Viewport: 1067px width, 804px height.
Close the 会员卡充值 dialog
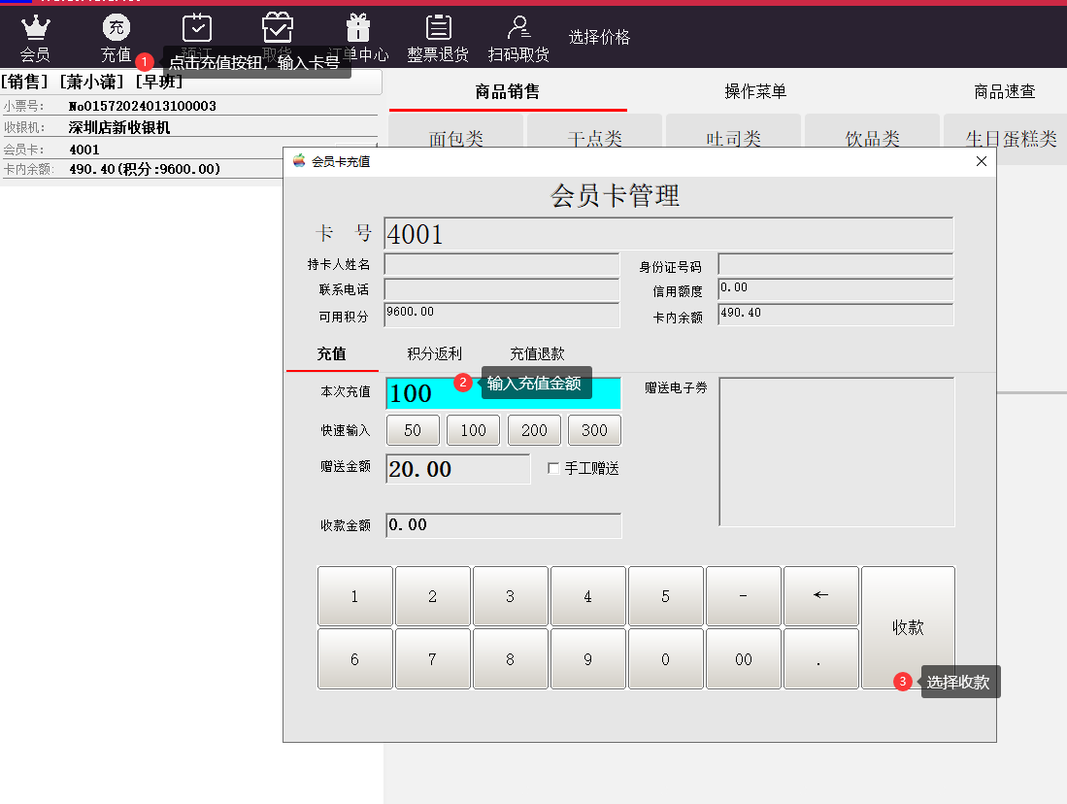click(981, 161)
